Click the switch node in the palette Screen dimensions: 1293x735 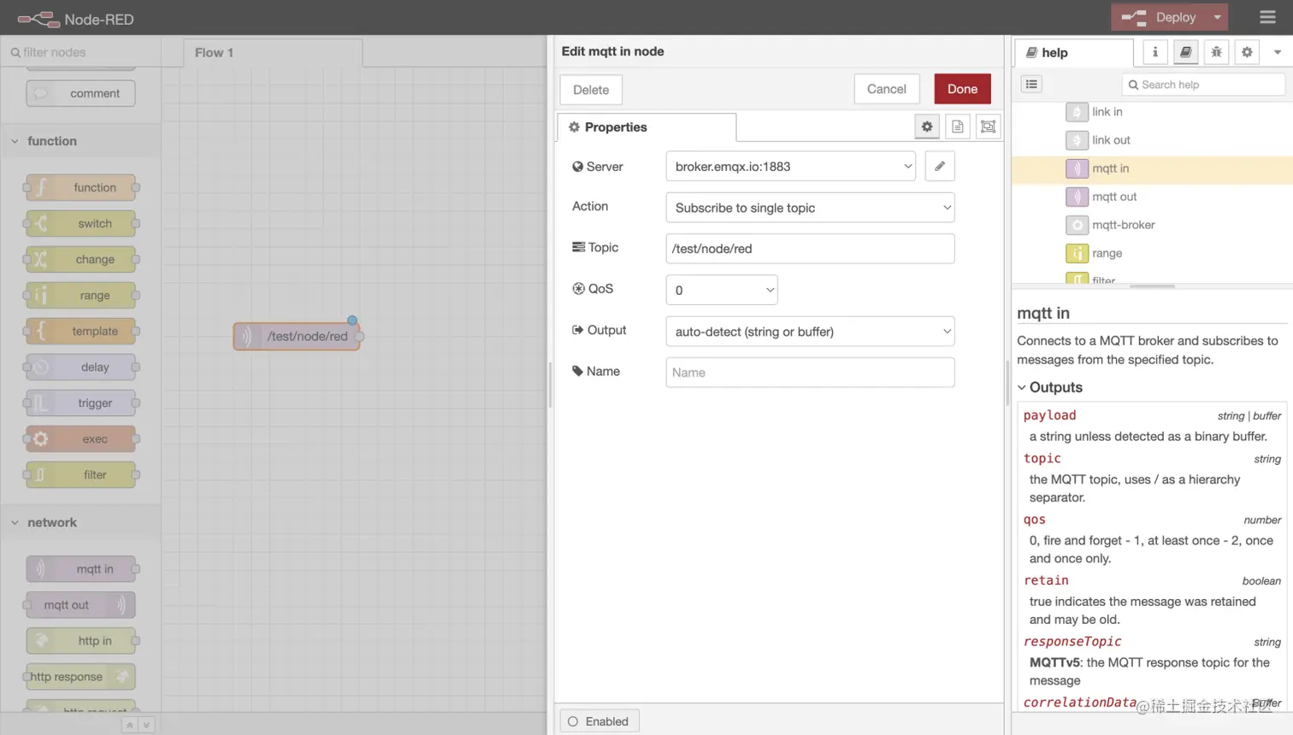click(80, 223)
